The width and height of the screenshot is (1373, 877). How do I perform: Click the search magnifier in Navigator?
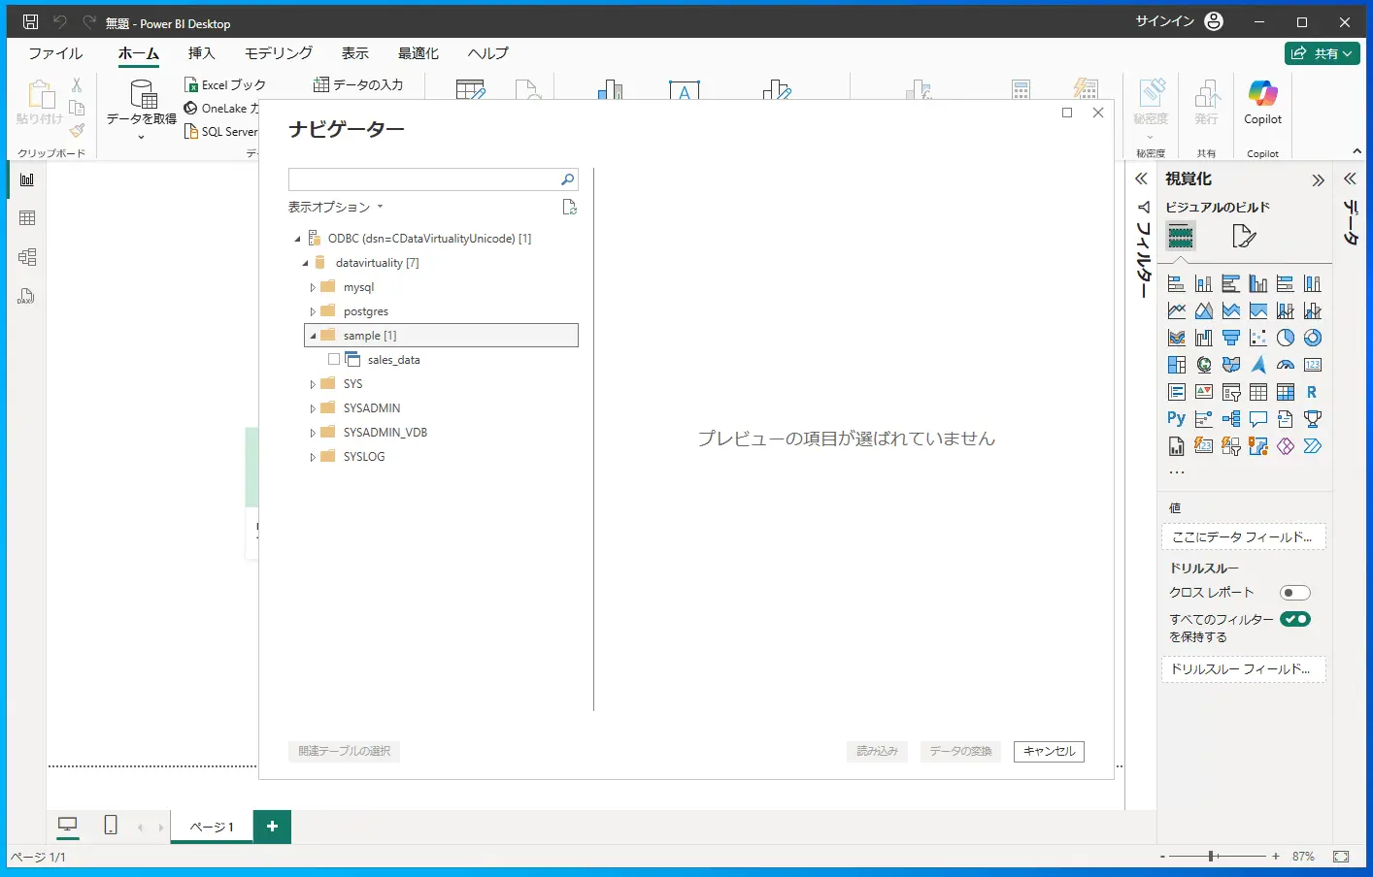(567, 179)
